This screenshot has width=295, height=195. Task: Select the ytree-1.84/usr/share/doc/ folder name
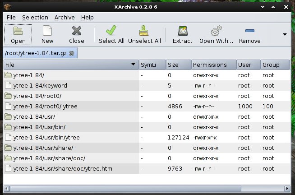tap(49, 158)
